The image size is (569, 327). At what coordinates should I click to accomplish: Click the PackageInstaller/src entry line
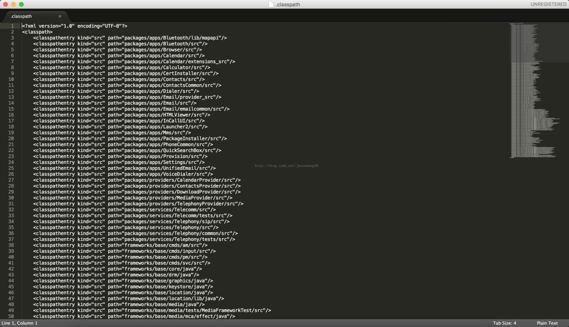pos(130,139)
